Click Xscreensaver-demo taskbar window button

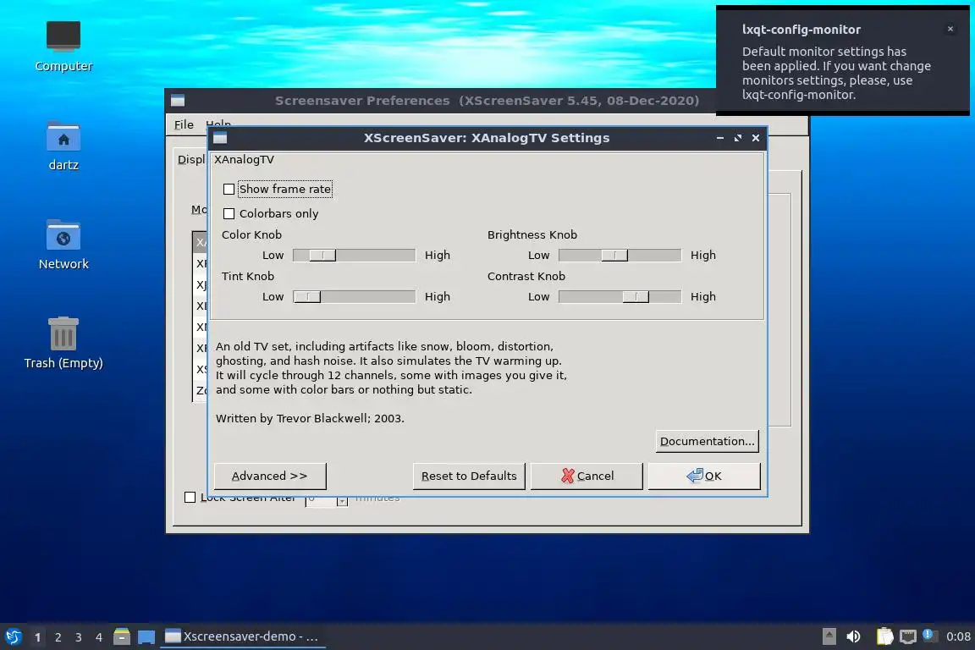coord(243,636)
